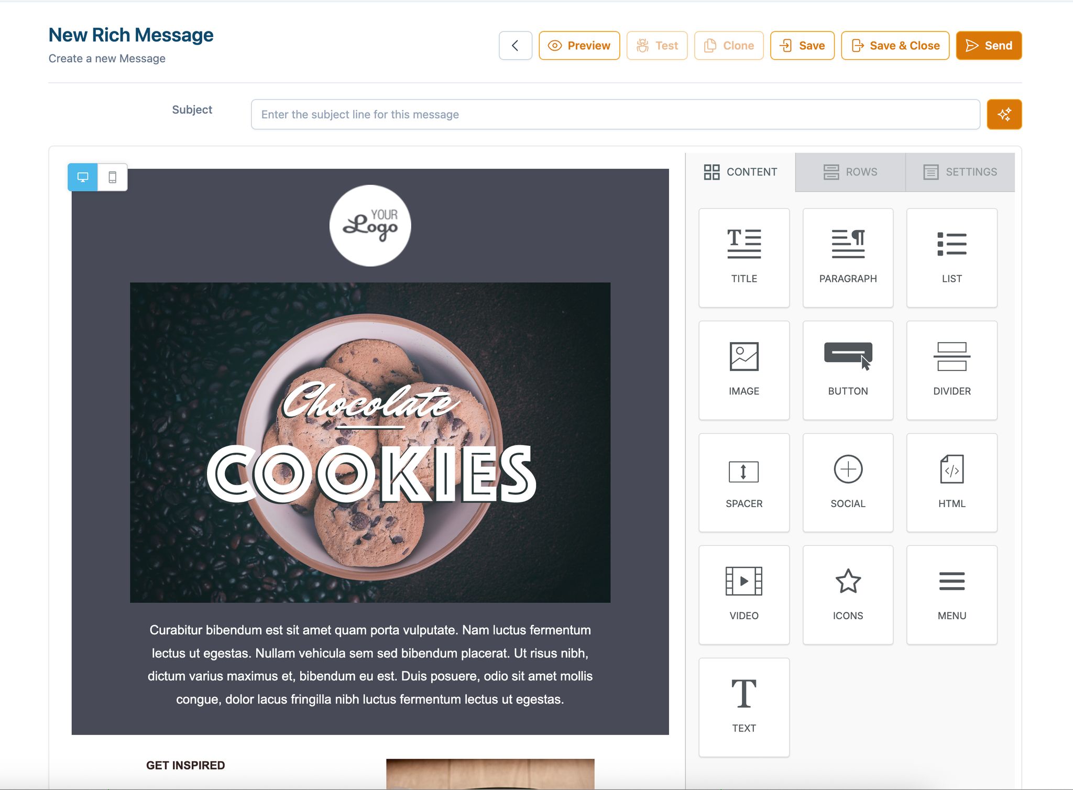Screen dimensions: 1073x790
Task: Select the Image content block
Action: click(744, 370)
